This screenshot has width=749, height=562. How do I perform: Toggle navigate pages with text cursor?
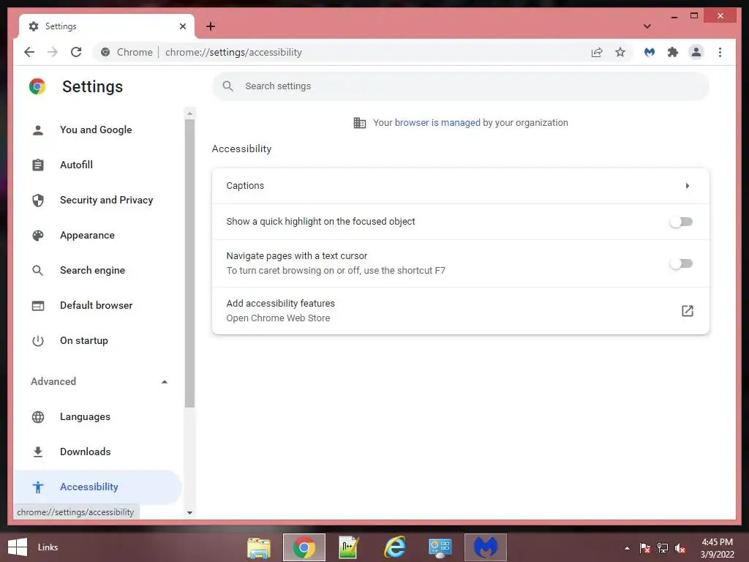(x=681, y=263)
